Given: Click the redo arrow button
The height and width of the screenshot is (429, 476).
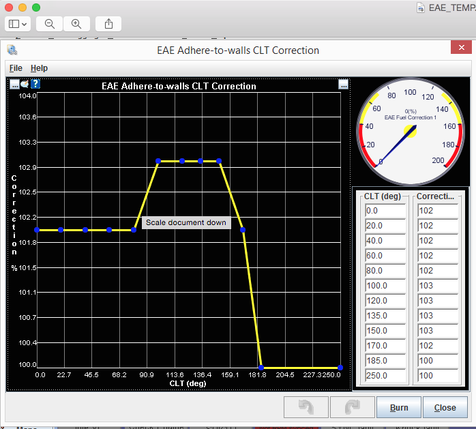Looking at the screenshot, I should [x=352, y=407].
